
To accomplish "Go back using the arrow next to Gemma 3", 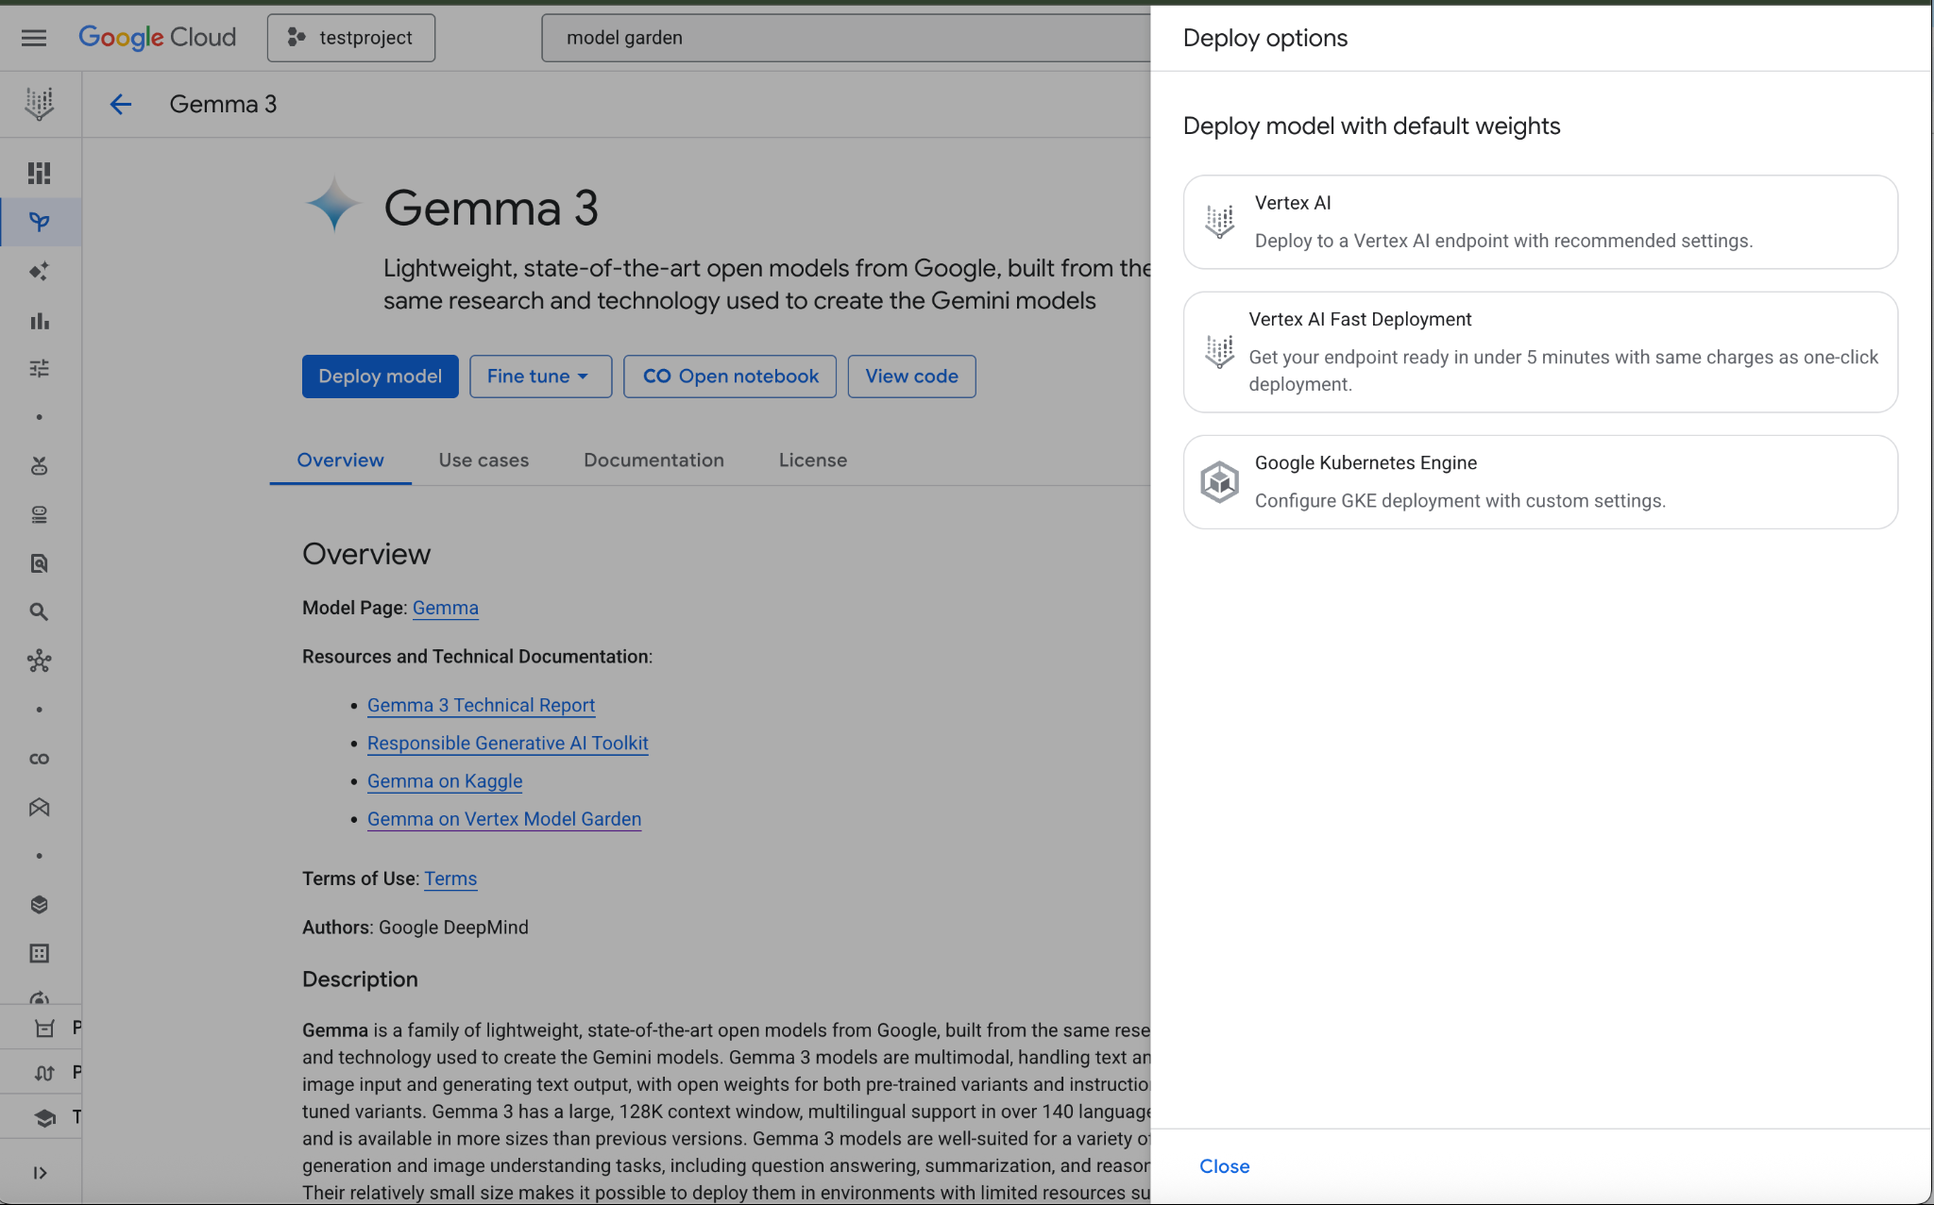I will (120, 104).
